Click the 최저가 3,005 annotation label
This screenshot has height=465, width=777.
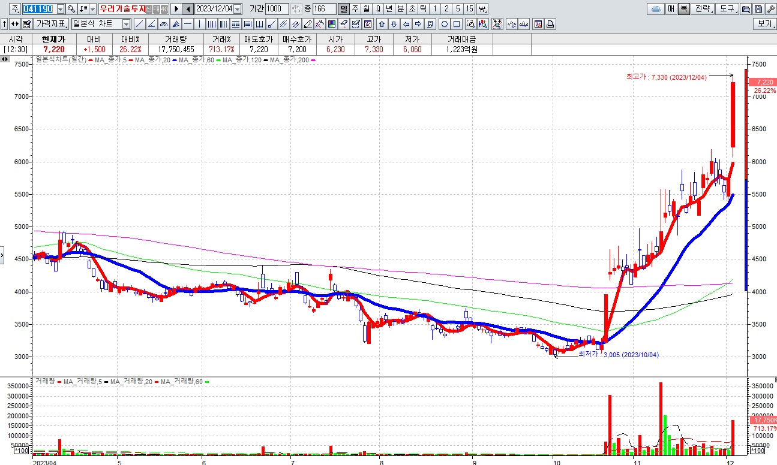click(618, 355)
